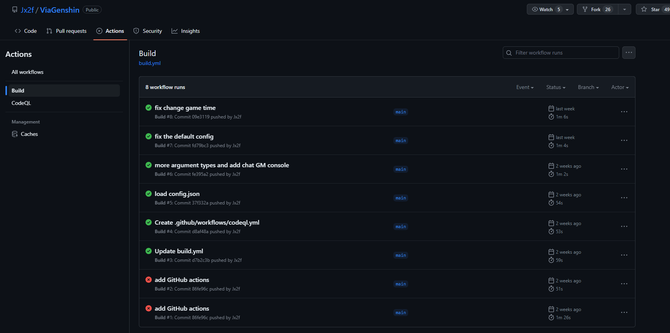Open the 'add GitHub actions' Build #1 run
670x333 pixels.
[x=182, y=308]
